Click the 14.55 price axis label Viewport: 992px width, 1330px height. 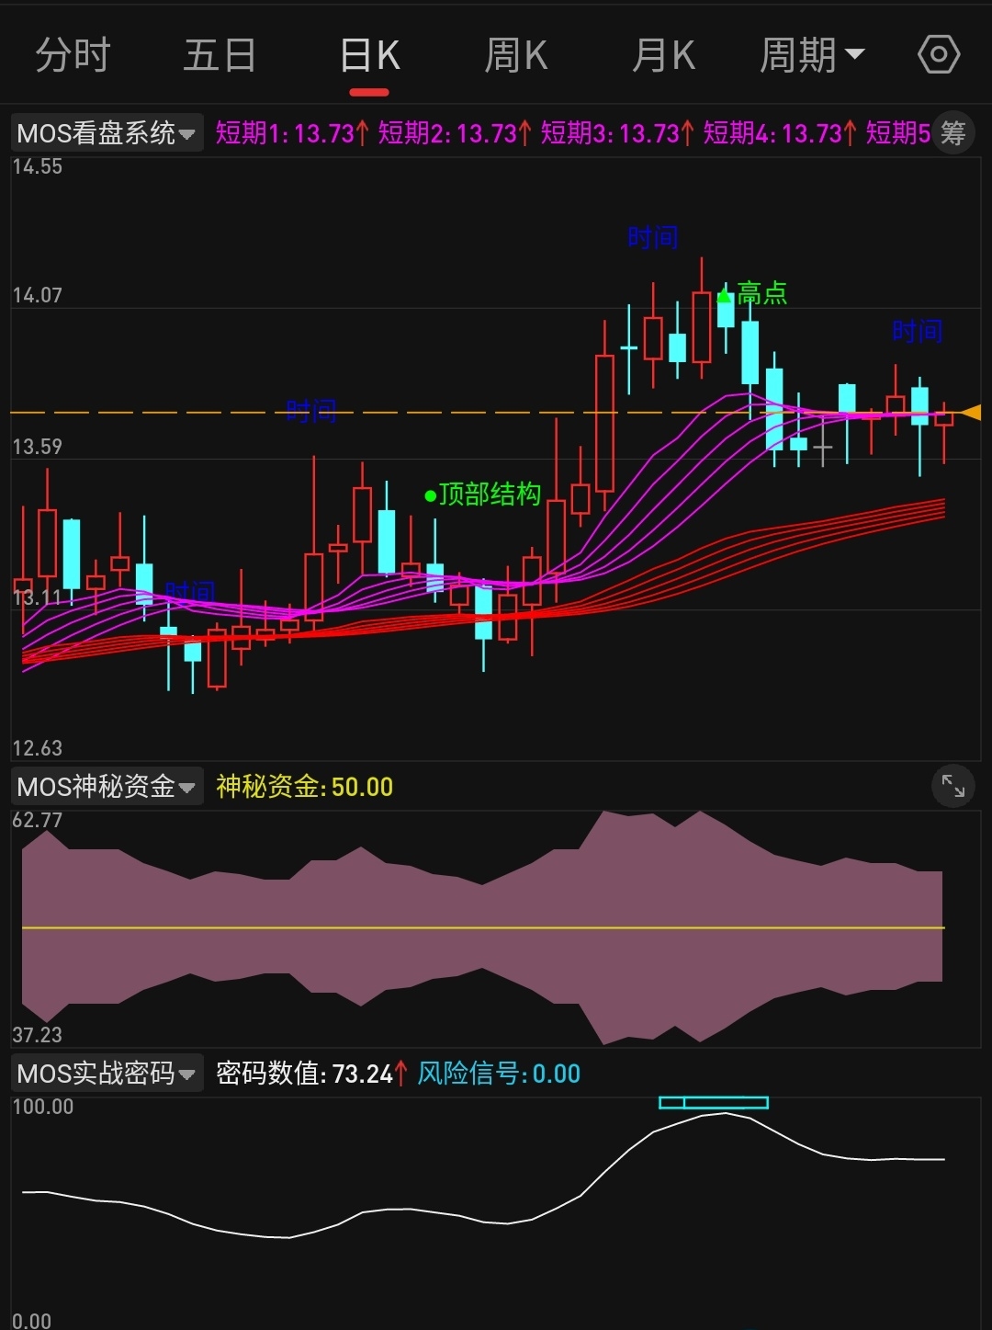coord(38,166)
